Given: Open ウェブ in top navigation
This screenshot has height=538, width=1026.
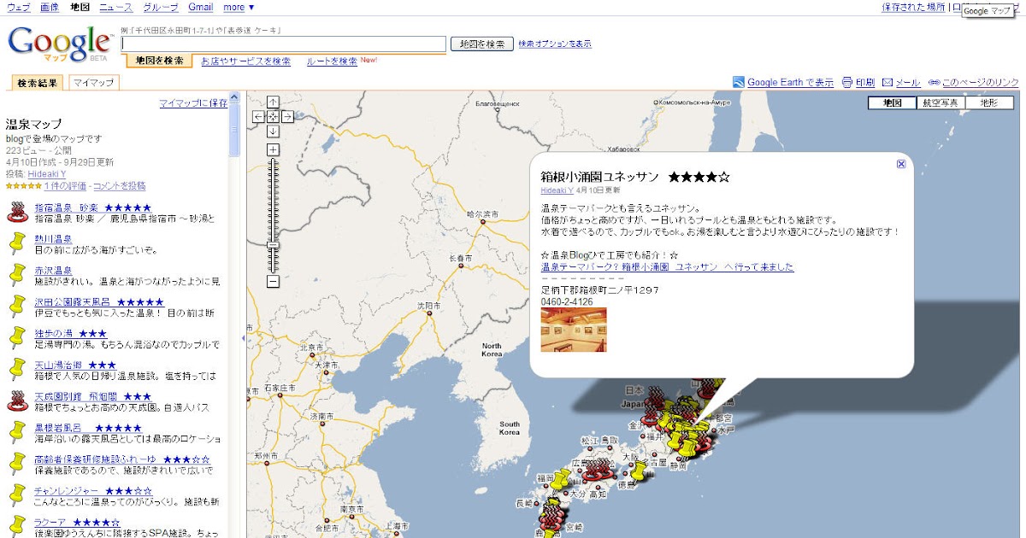Looking at the screenshot, I should point(18,7).
